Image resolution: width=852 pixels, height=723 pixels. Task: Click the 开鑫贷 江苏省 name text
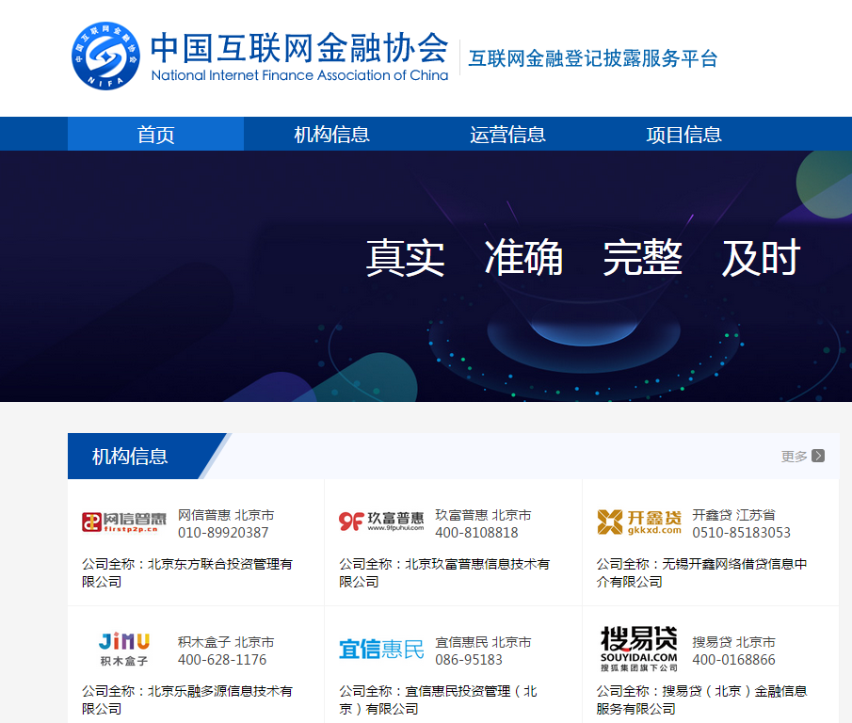point(733,515)
